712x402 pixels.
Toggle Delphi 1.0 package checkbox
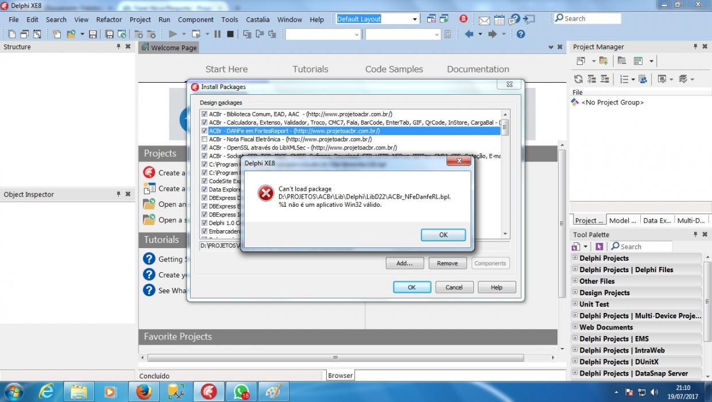204,222
